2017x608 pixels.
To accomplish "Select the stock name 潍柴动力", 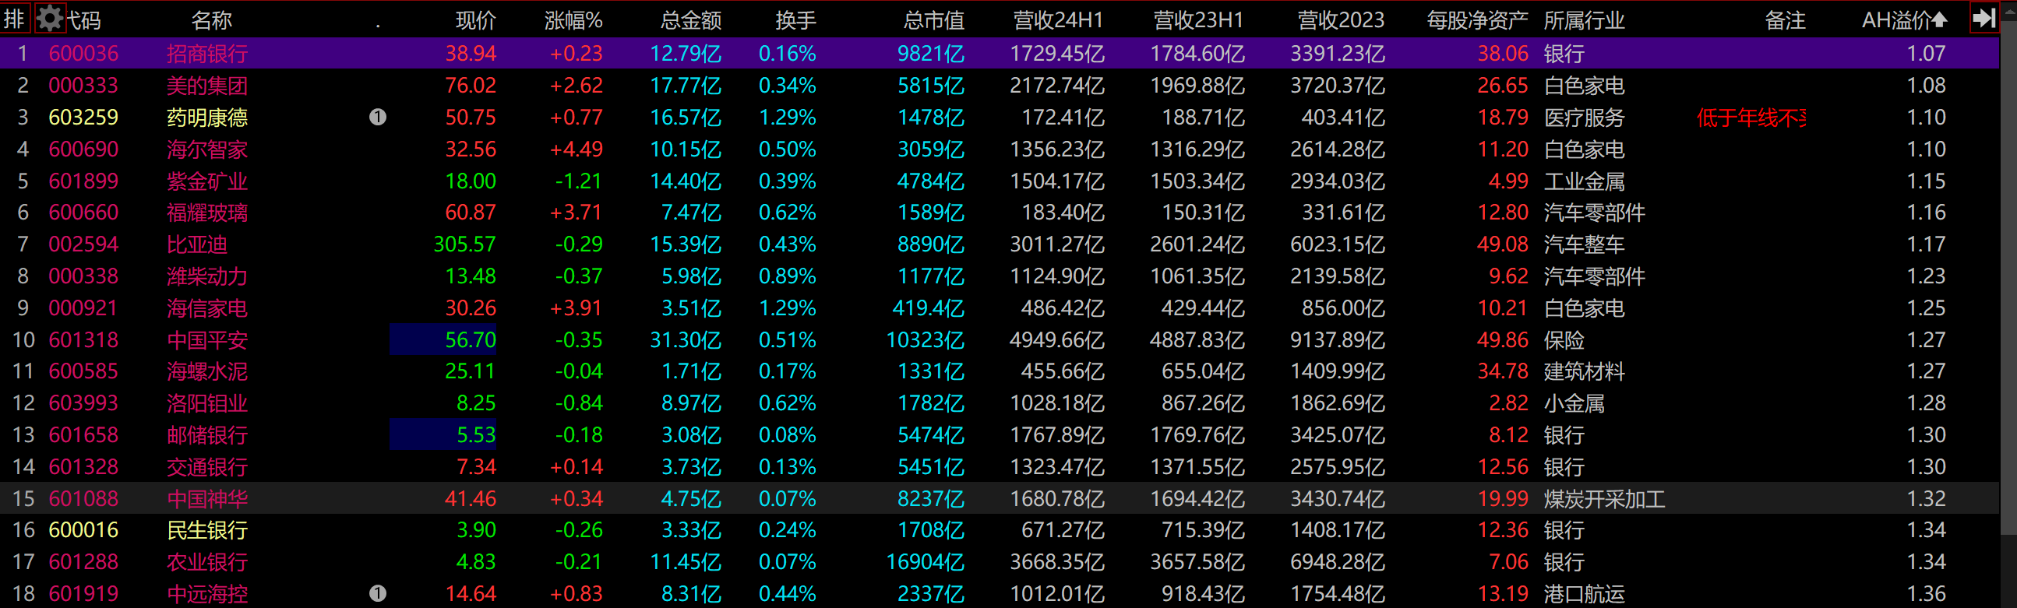I will tap(206, 276).
